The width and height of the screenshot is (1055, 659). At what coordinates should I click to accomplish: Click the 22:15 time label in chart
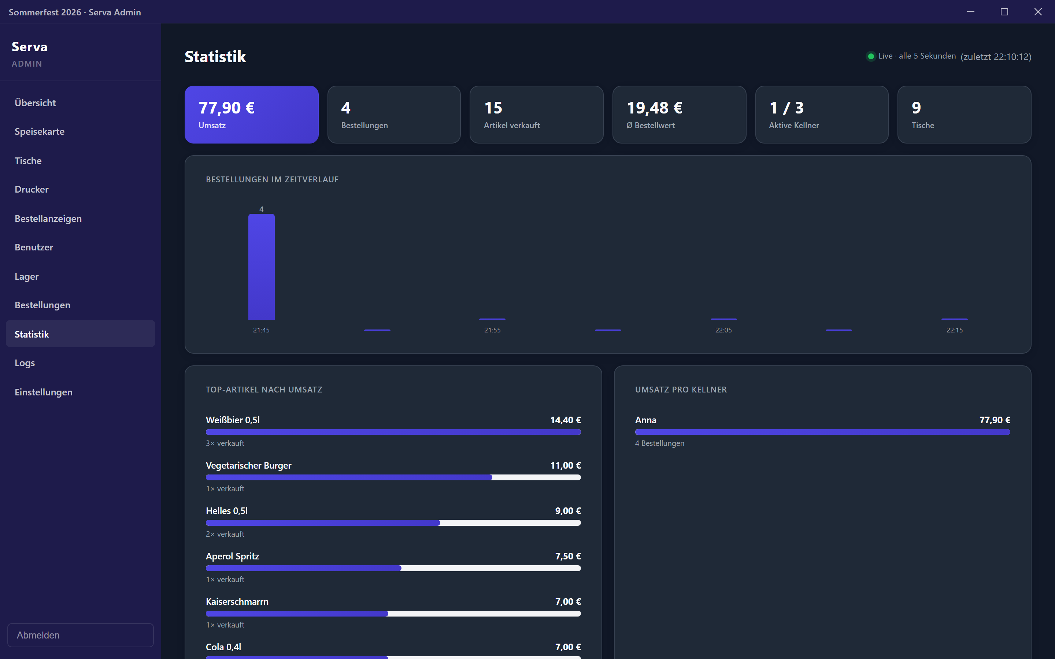[954, 330]
